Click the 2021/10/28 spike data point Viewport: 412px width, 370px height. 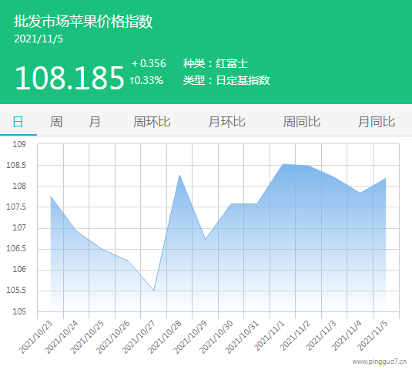[x=179, y=175]
